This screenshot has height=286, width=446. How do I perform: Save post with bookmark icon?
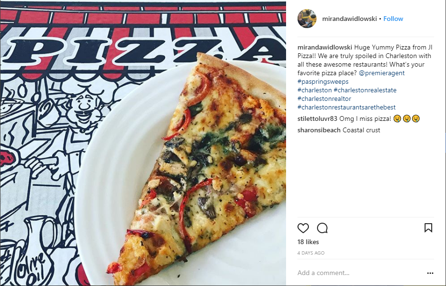[x=428, y=228]
